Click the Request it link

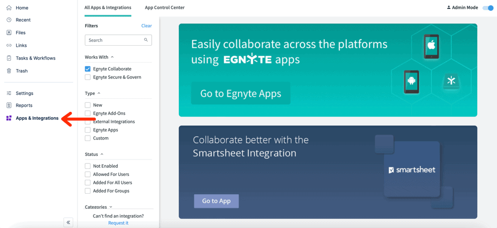[x=118, y=223]
